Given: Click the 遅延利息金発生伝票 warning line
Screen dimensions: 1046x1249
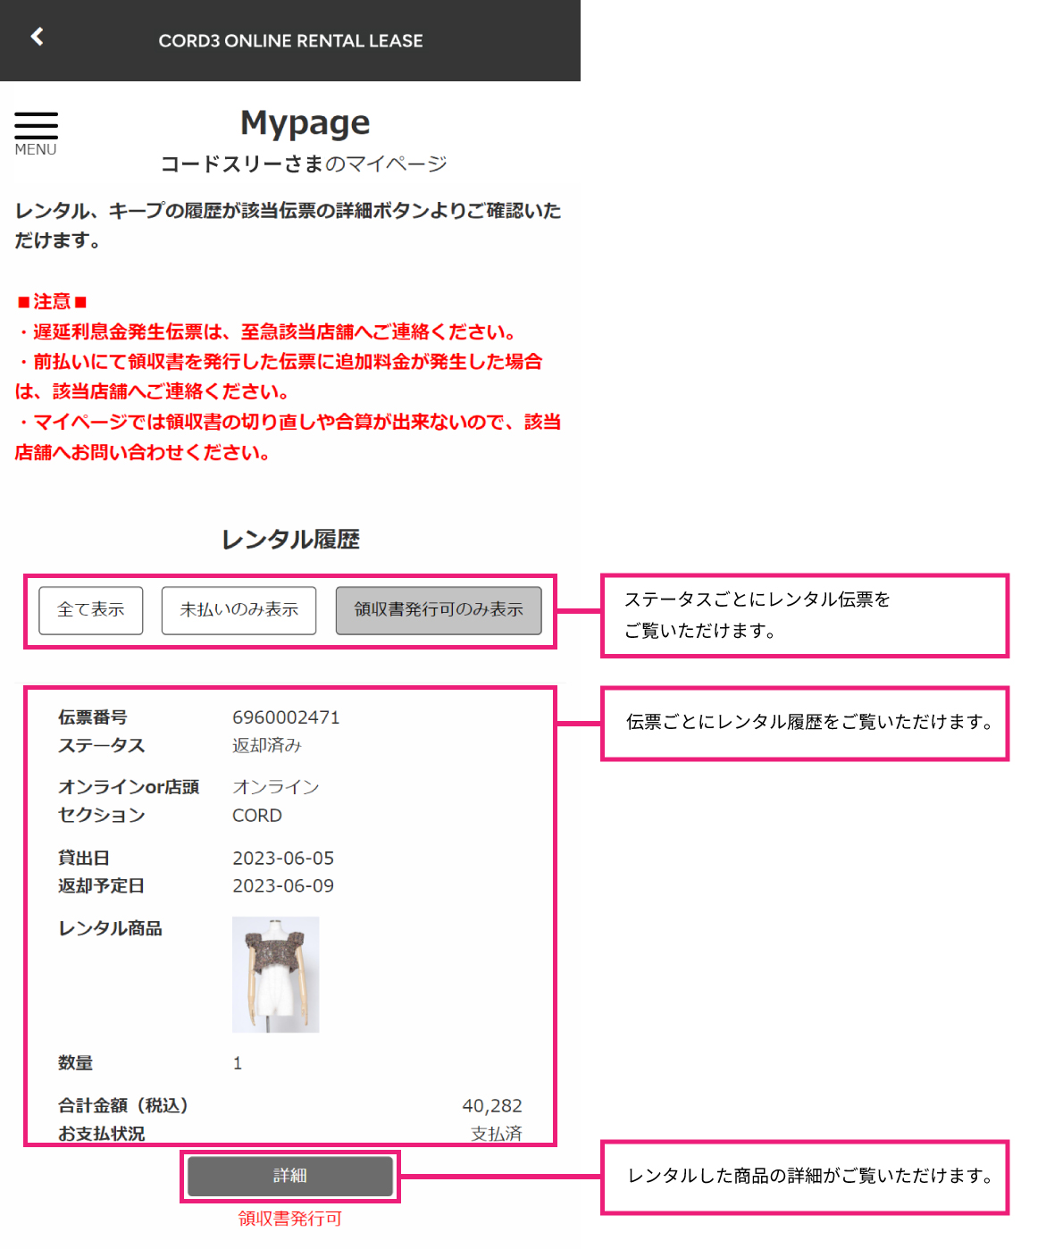Looking at the screenshot, I should (x=266, y=332).
